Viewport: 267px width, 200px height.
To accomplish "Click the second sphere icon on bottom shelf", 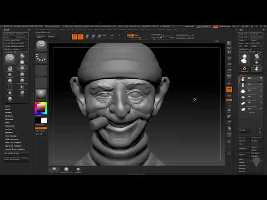I will [66, 169].
